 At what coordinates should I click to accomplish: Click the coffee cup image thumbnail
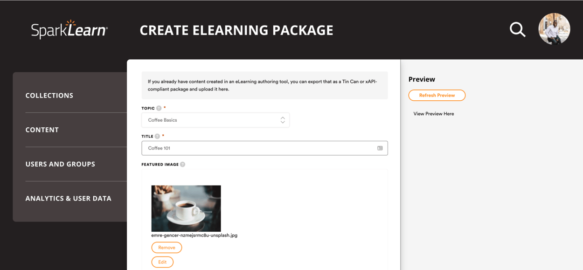(x=186, y=208)
